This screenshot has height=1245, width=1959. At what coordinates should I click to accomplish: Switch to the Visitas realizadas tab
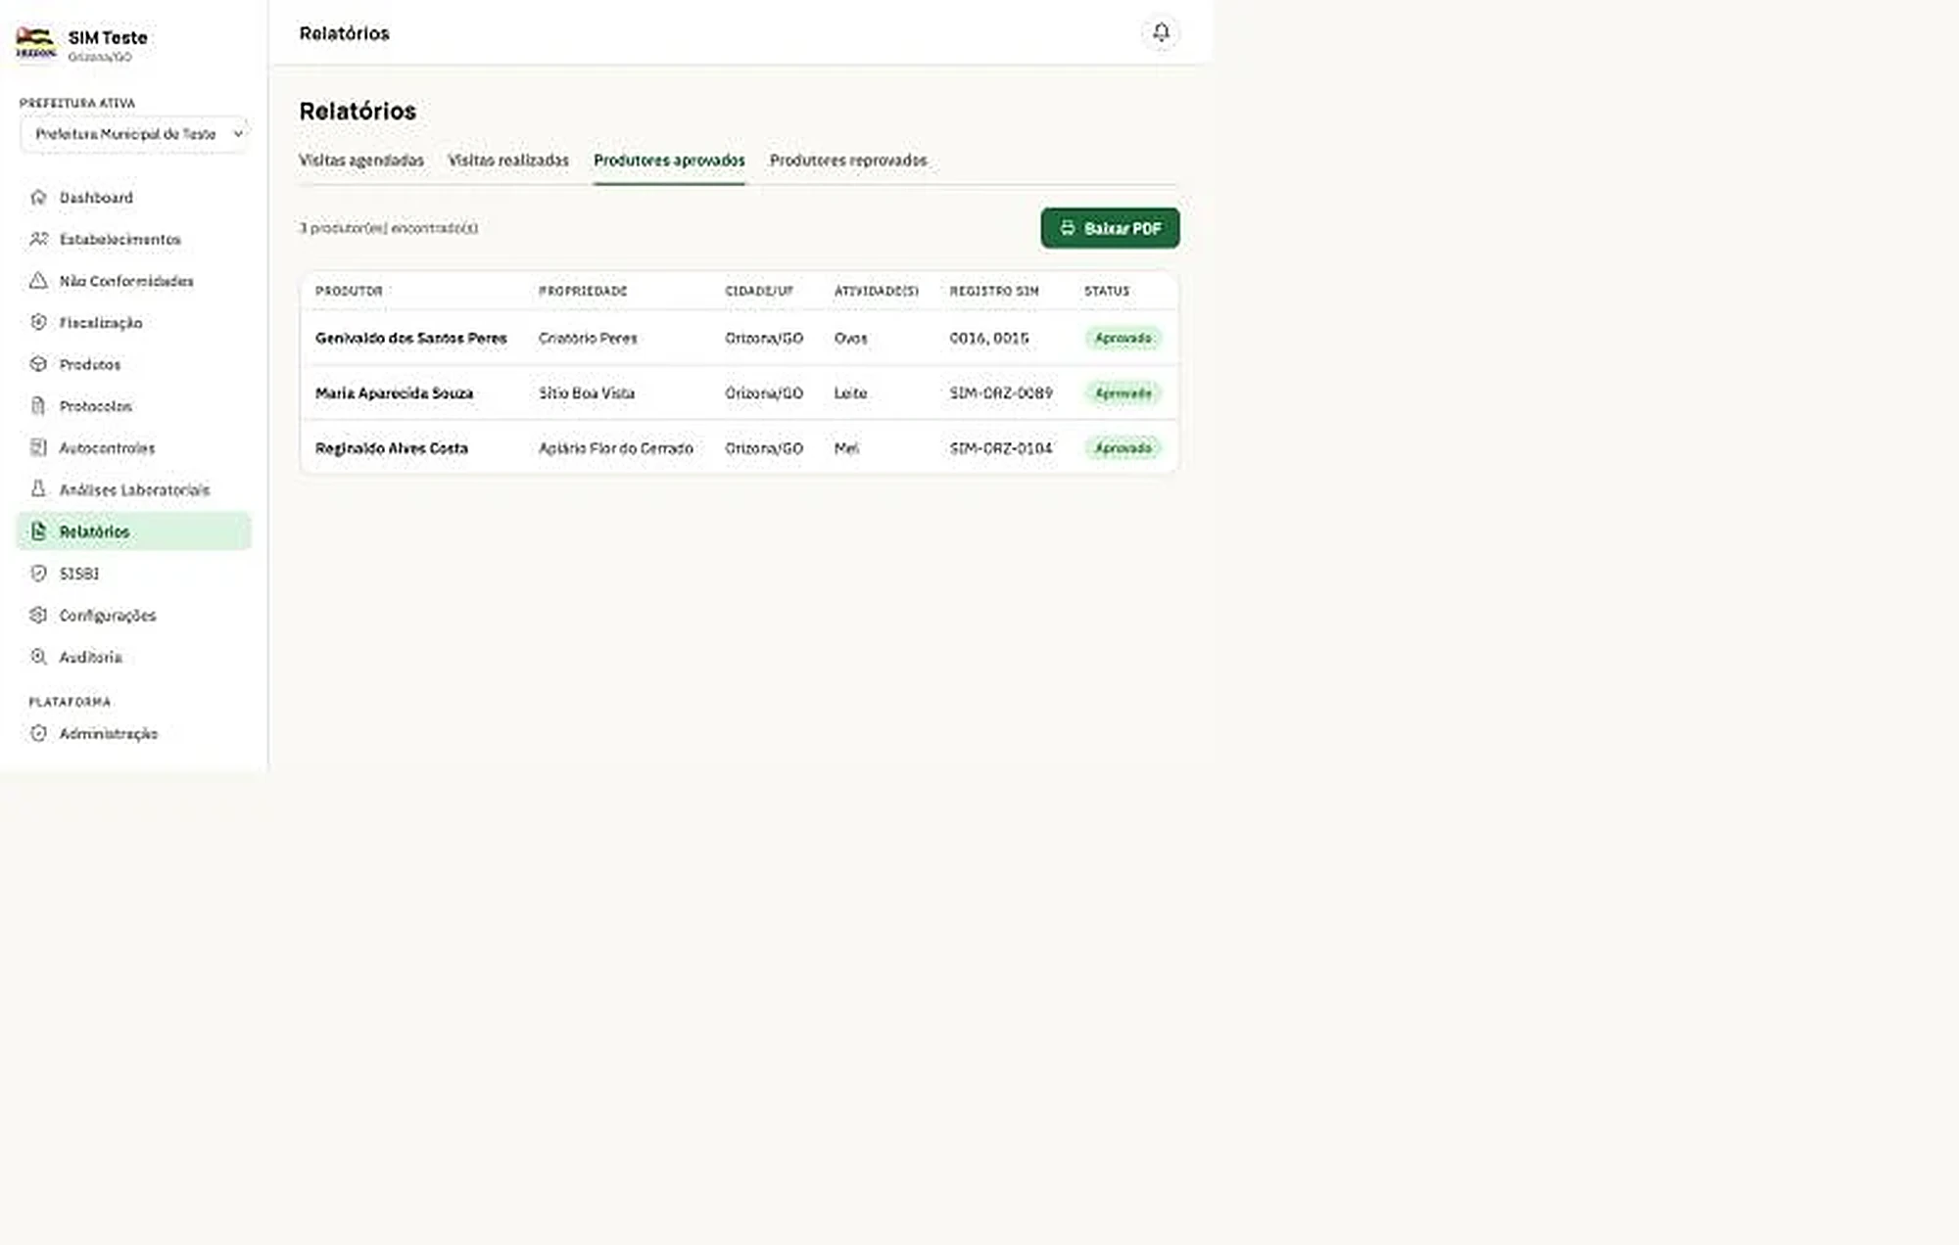(x=508, y=161)
